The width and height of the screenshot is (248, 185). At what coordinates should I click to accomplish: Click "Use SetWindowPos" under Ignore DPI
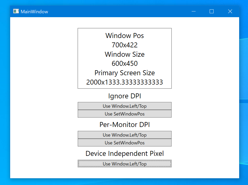[124, 114]
